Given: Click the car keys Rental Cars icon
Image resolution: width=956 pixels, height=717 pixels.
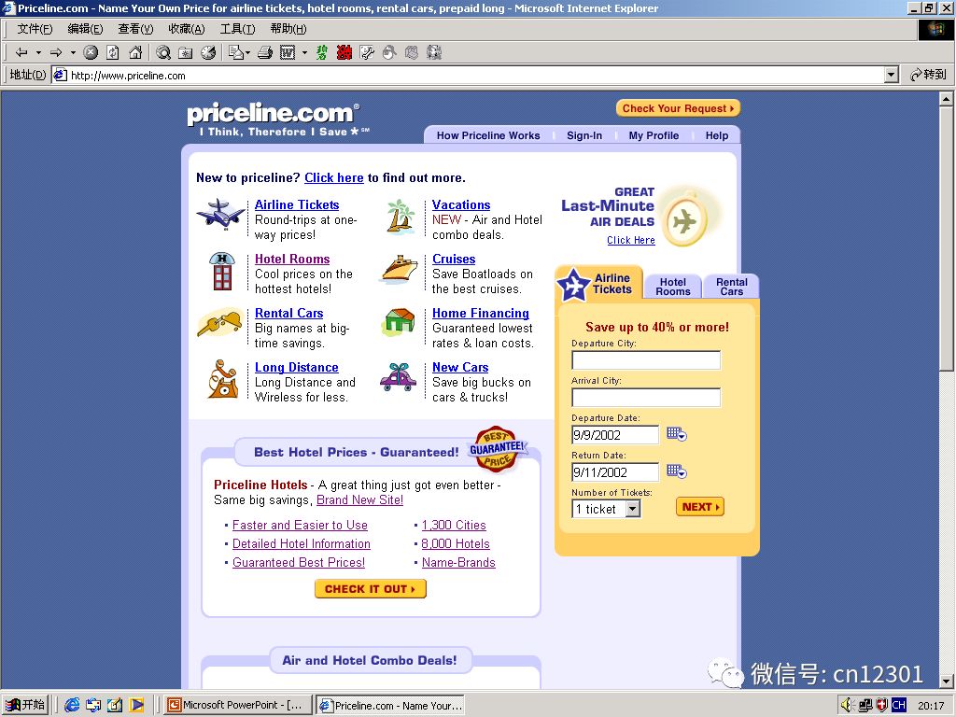Looking at the screenshot, I should coord(220,323).
